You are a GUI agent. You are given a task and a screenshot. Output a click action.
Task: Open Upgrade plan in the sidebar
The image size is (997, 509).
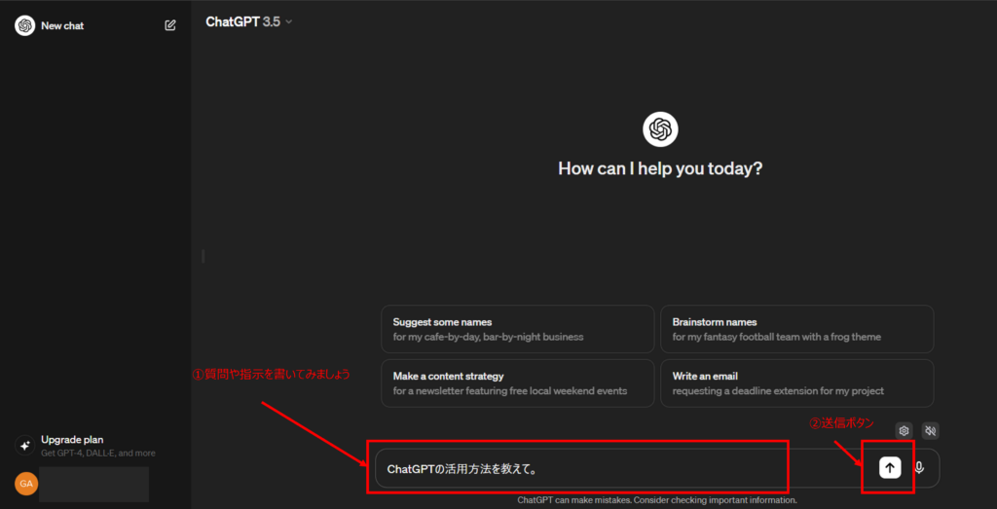point(95,446)
